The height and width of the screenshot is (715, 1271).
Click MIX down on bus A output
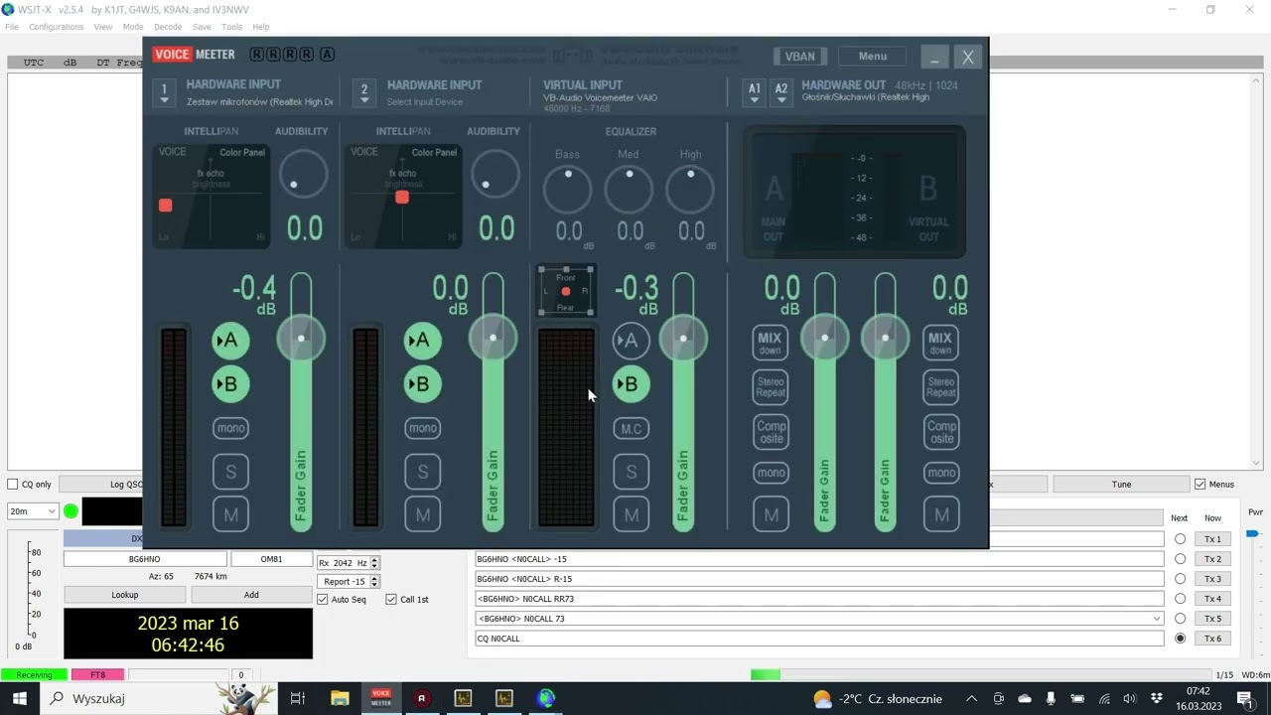771,343
